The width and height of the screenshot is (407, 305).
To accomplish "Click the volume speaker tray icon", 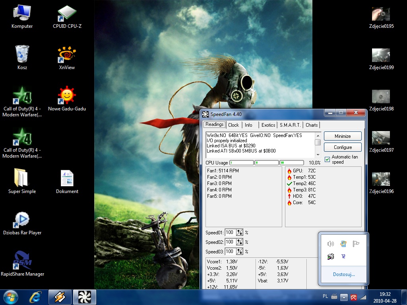I will (x=330, y=244).
